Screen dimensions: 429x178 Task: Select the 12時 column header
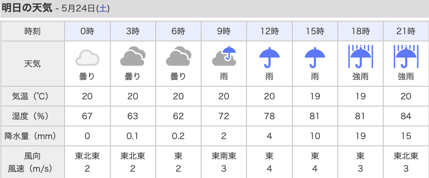(269, 31)
